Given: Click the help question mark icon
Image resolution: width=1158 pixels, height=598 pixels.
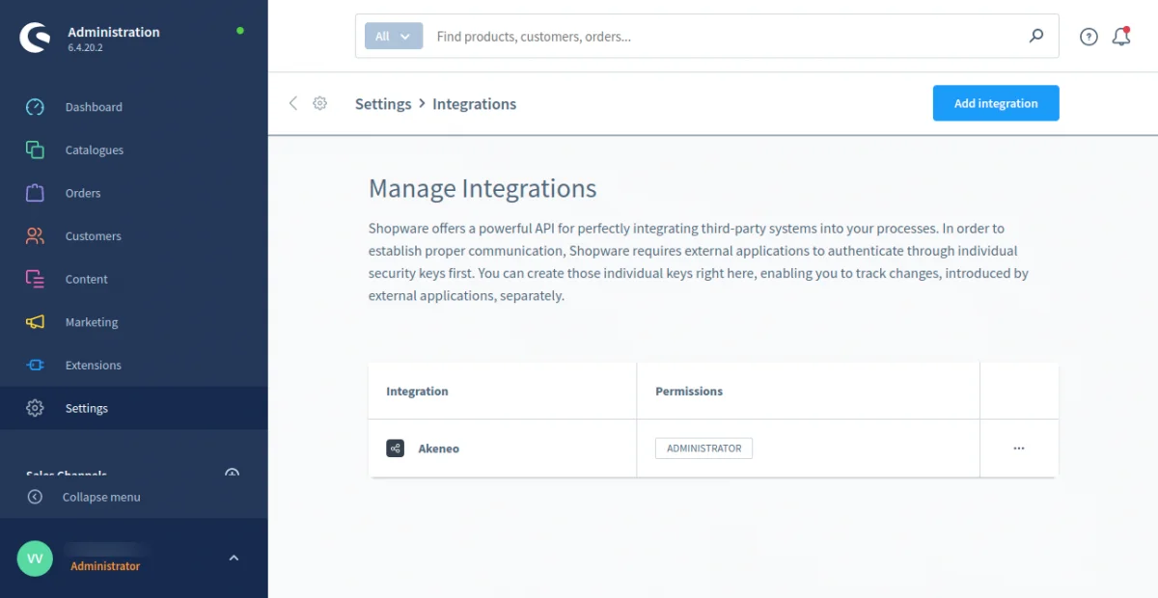Looking at the screenshot, I should click(x=1088, y=36).
